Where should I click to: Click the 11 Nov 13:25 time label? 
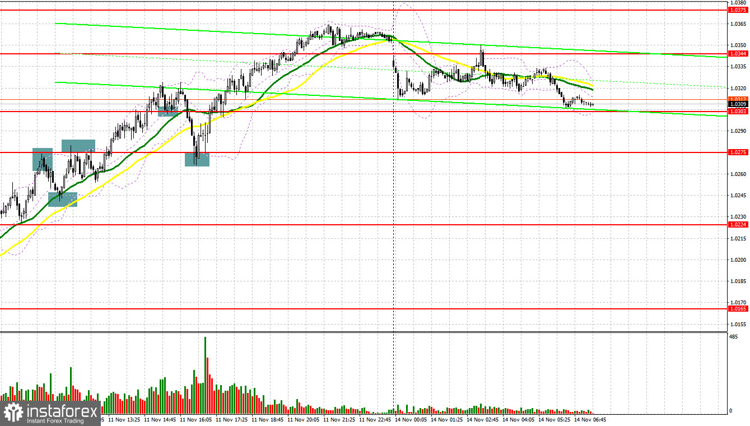[x=125, y=419]
